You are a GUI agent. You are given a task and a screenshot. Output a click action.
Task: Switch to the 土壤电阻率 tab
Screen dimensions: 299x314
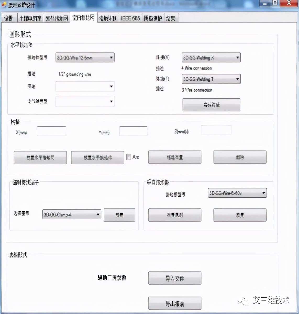(30, 18)
